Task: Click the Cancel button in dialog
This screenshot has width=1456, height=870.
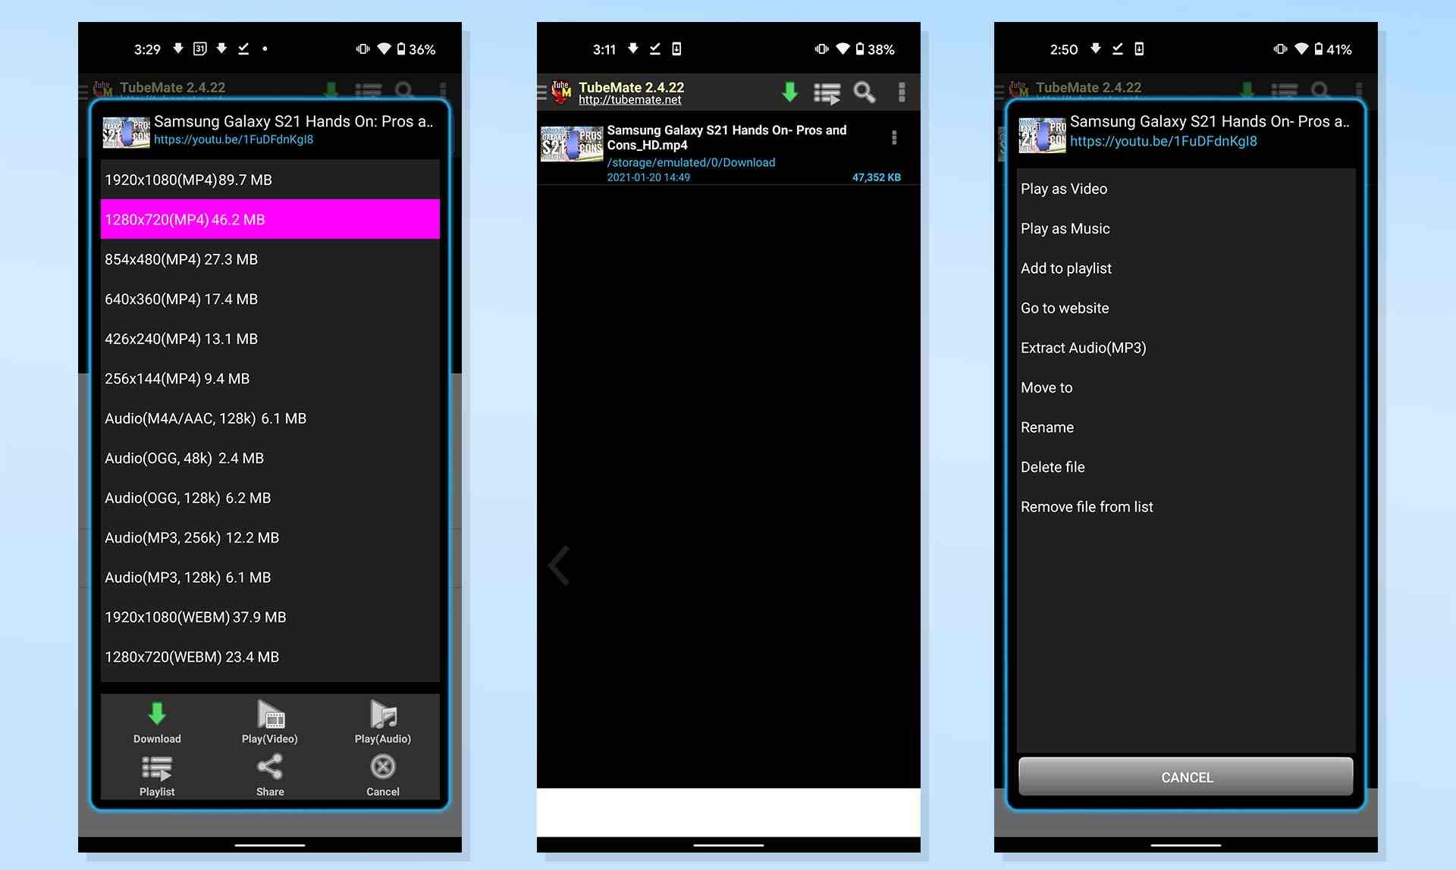Action: [x=1187, y=777]
